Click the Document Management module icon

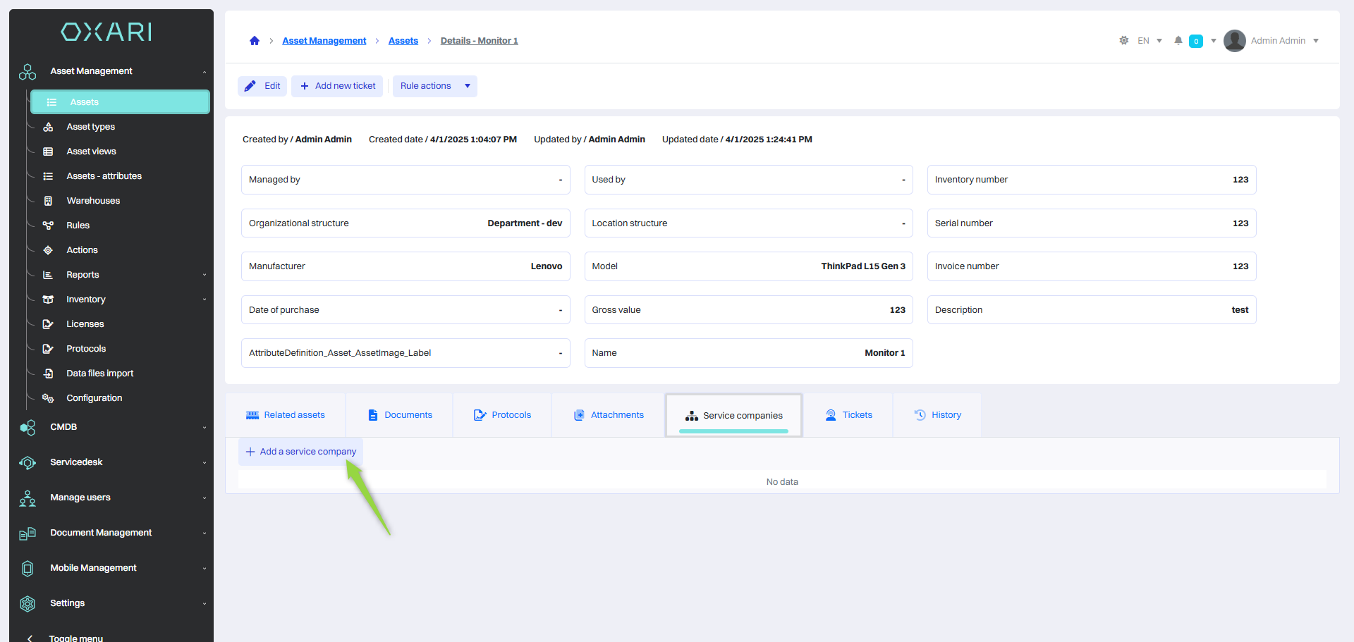pyautogui.click(x=28, y=533)
